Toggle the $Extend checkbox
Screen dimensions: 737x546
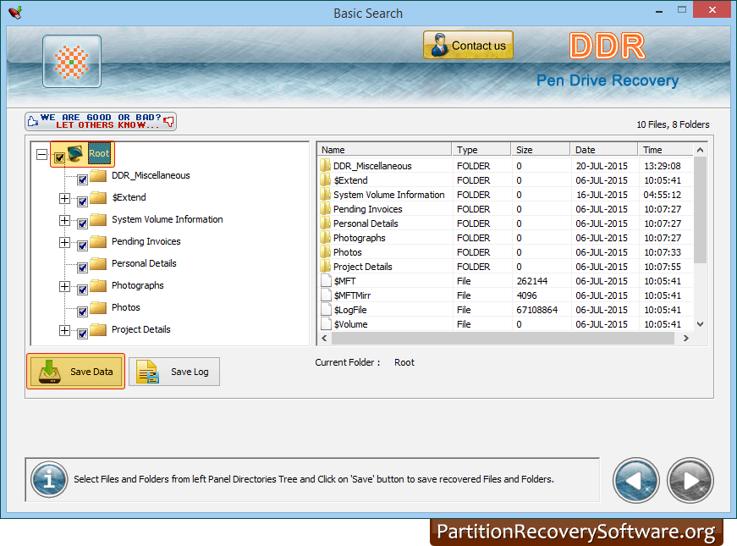click(x=82, y=201)
